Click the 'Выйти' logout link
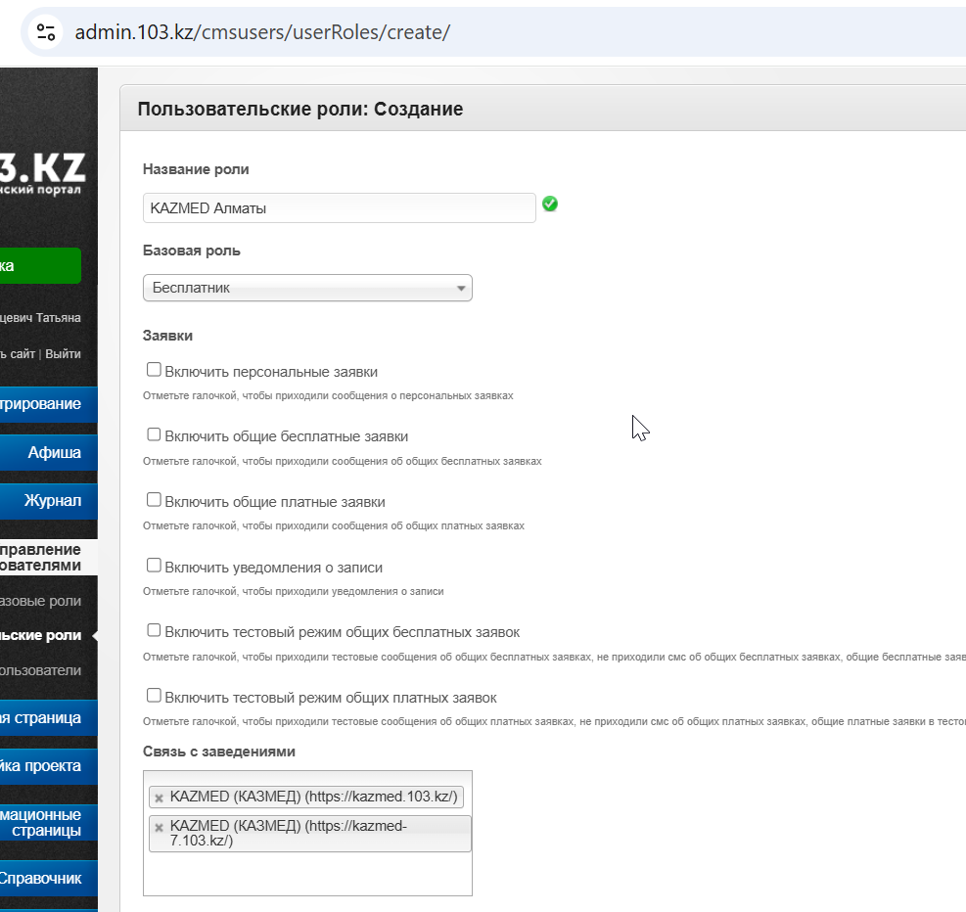Viewport: 966px width, 912px height. (x=63, y=354)
